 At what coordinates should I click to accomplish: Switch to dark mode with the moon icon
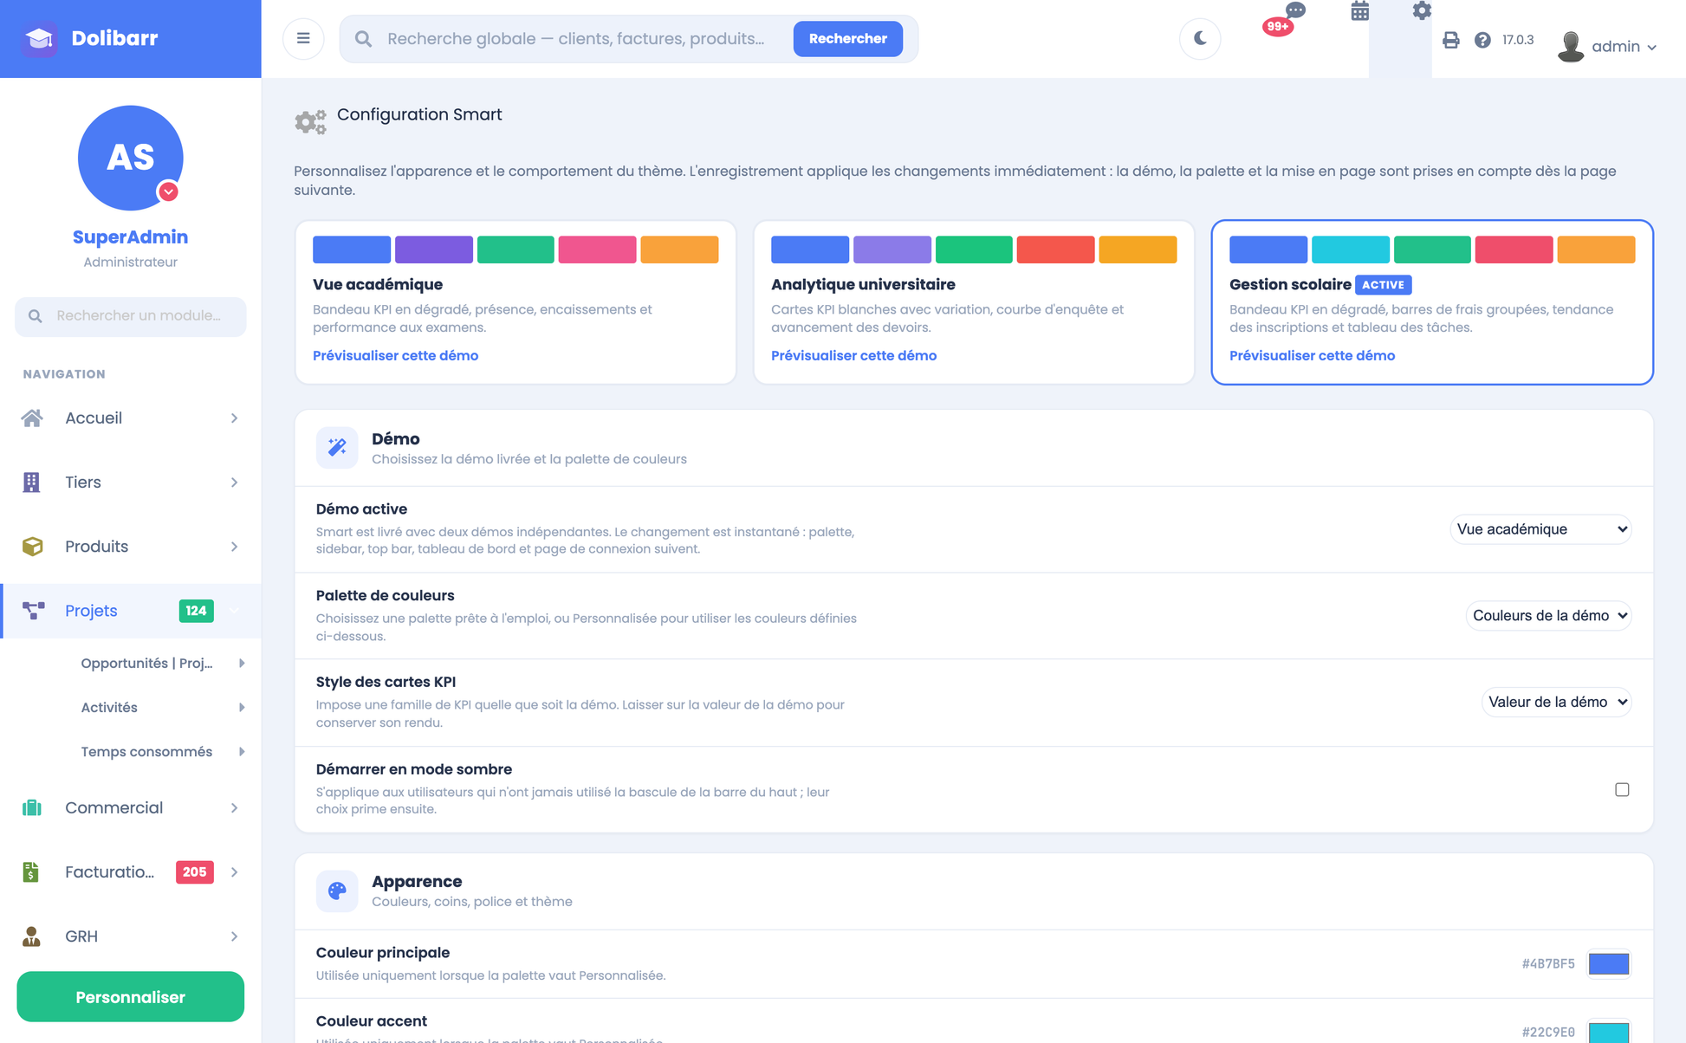[x=1200, y=38]
